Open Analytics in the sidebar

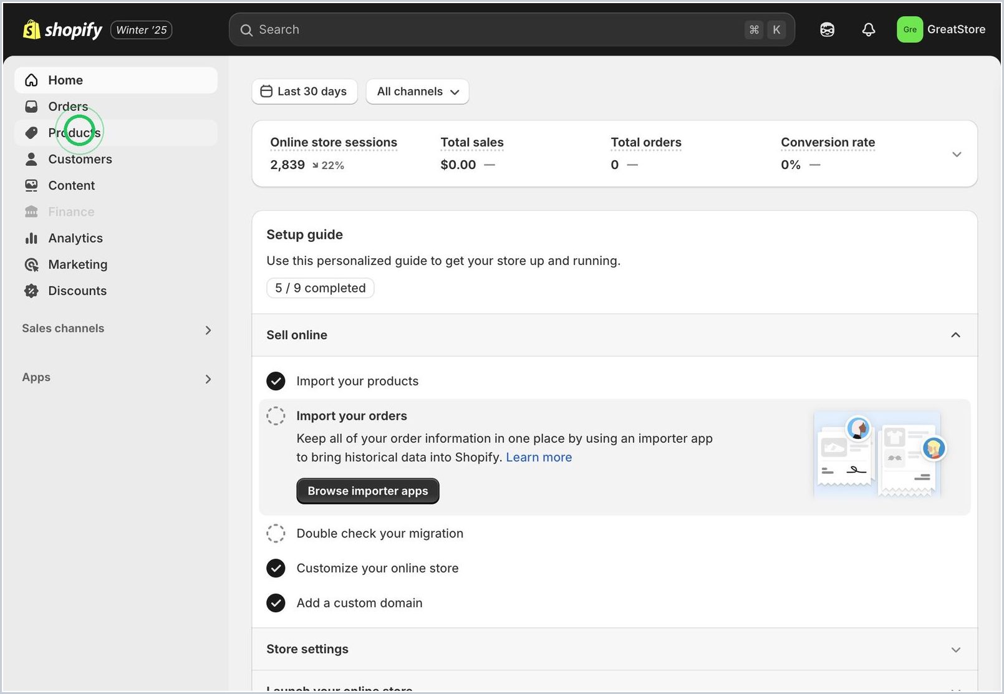pos(116,238)
